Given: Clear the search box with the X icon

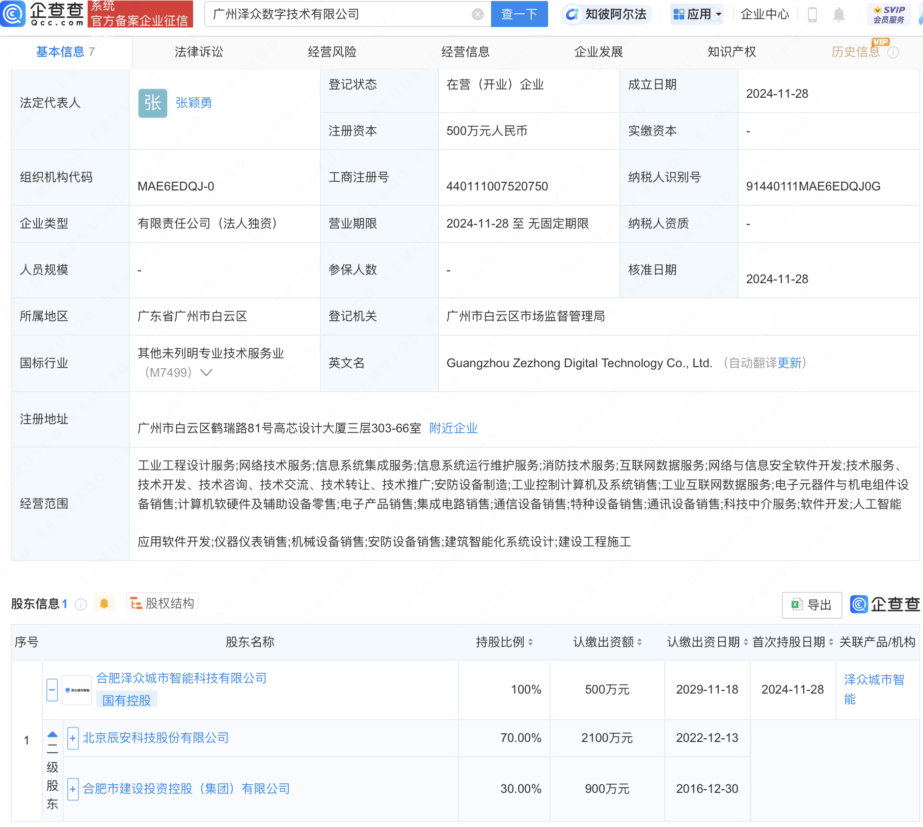Looking at the screenshot, I should click(477, 14).
